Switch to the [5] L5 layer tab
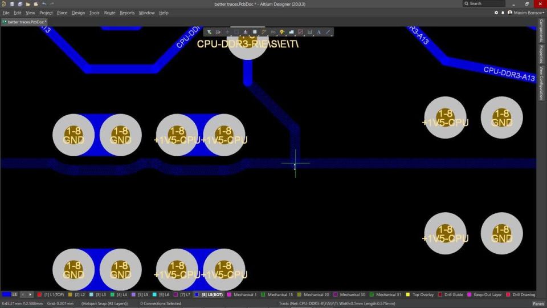The width and height of the screenshot is (547, 308). click(140, 295)
